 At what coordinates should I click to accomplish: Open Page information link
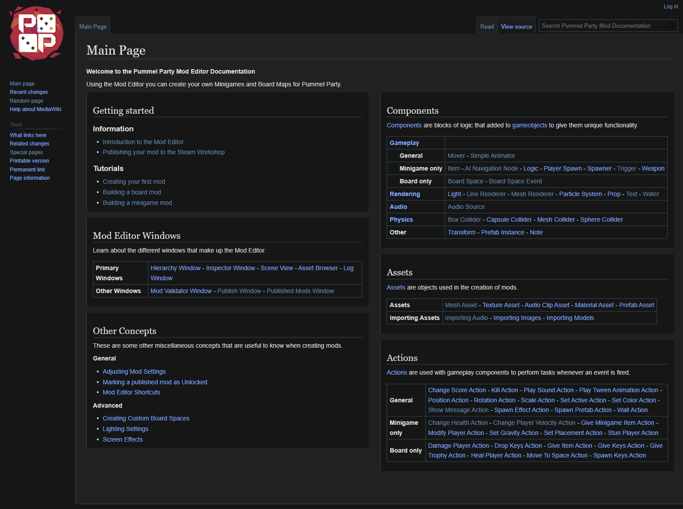tap(30, 178)
